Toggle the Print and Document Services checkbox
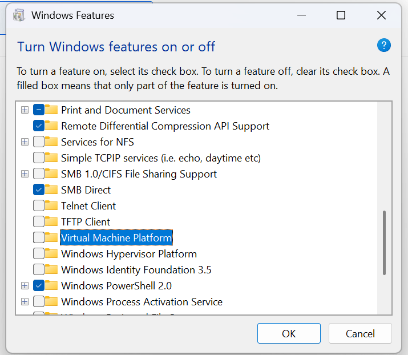408x355 pixels. pyautogui.click(x=39, y=110)
